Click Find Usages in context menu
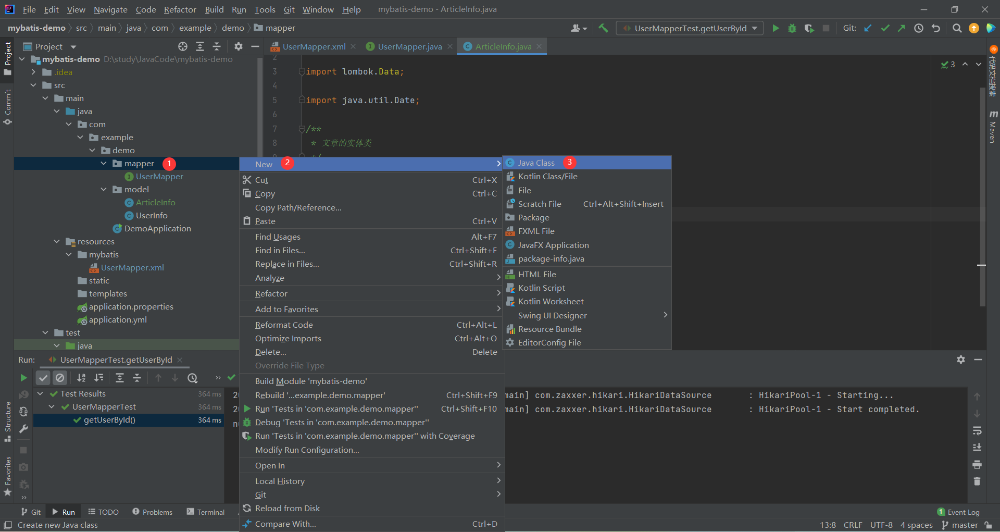The width and height of the screenshot is (1000, 532). (371, 237)
